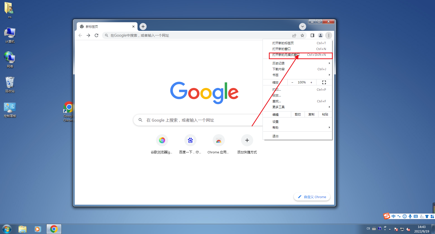Select Google Chrome desktop shortcut
The height and width of the screenshot is (234, 435).
click(x=68, y=111)
